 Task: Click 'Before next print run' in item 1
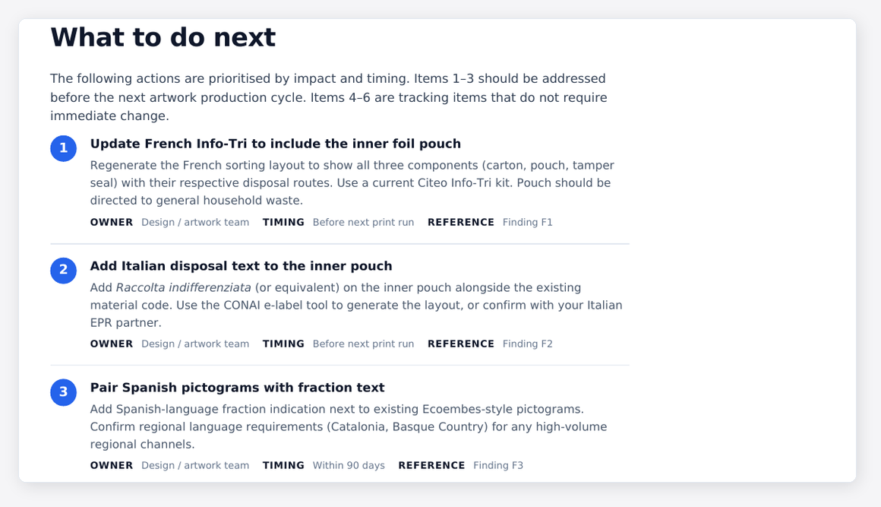coord(363,222)
